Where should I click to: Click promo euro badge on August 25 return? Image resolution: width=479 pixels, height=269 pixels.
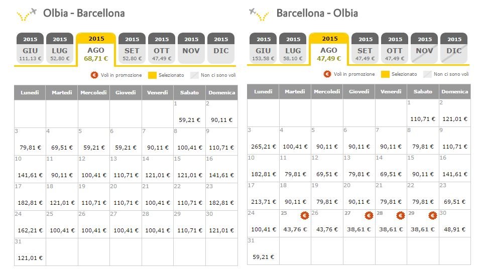pos(305,216)
